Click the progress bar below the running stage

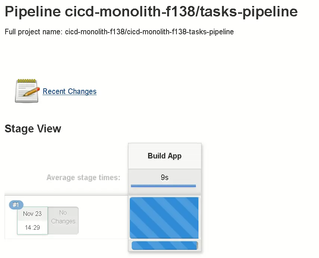pos(163,245)
